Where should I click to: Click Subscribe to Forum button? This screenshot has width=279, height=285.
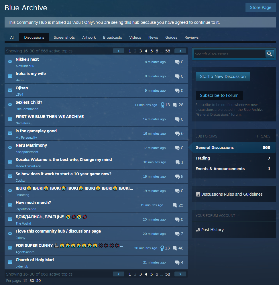pyautogui.click(x=219, y=95)
